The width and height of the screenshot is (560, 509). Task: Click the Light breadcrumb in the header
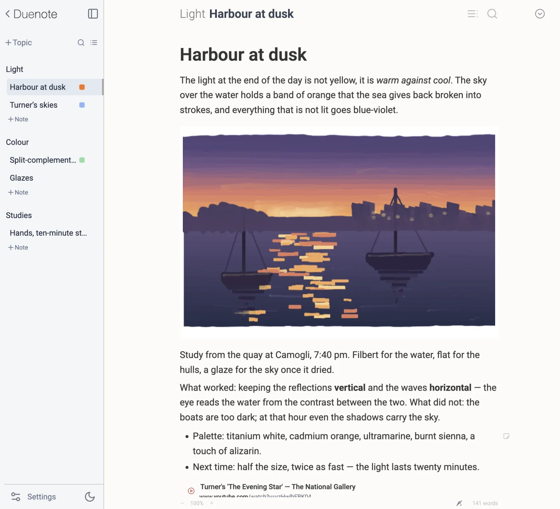point(193,14)
